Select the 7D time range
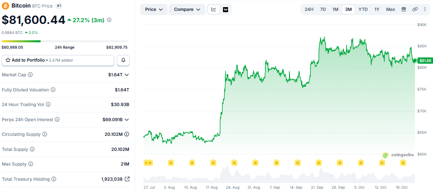This screenshot has width=433, height=192. [323, 9]
